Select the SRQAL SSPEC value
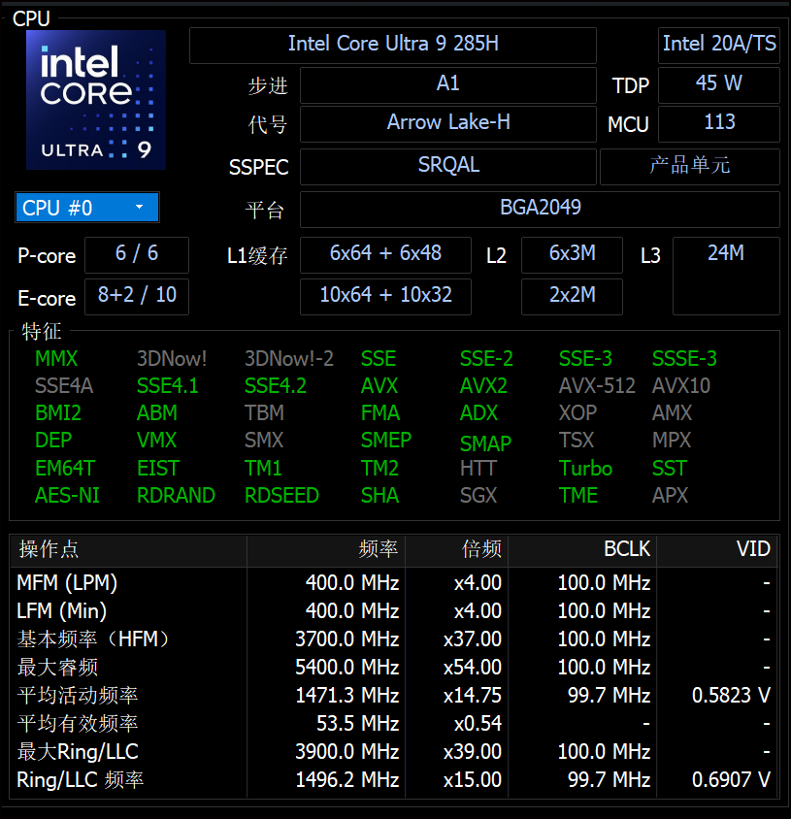The height and width of the screenshot is (819, 791). coord(447,166)
